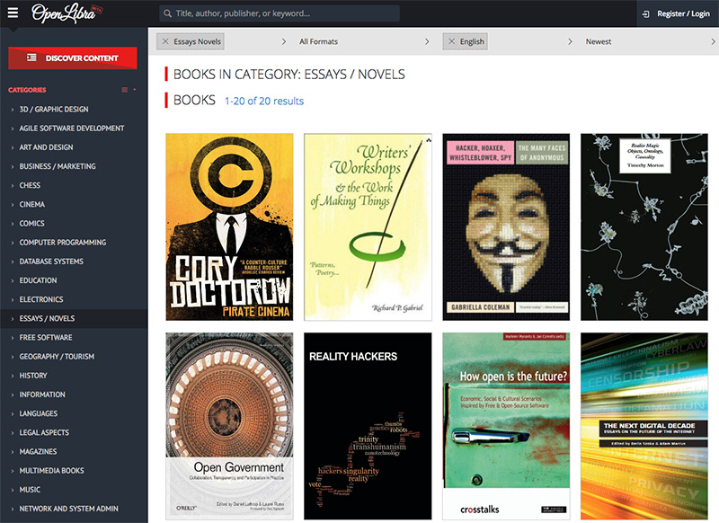
Task: Click the 1-20 of 20 results link
Action: pyautogui.click(x=264, y=102)
